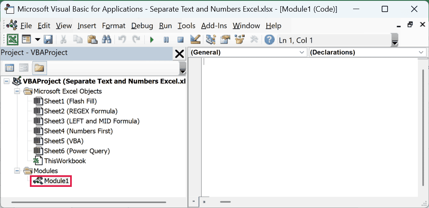Click the View Object icon in Project pane
The height and width of the screenshot is (208, 429).
[x=24, y=68]
